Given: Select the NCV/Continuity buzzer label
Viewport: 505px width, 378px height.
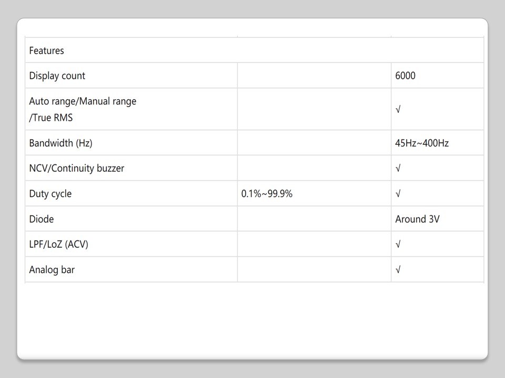Looking at the screenshot, I should tap(77, 168).
